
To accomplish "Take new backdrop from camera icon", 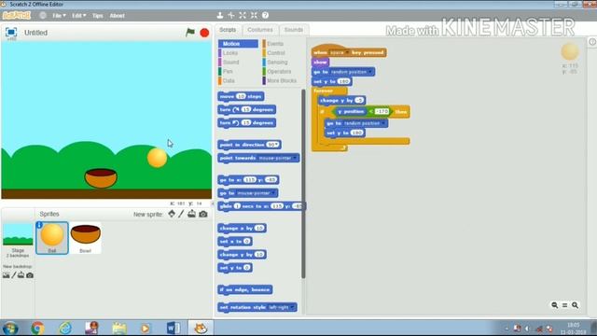I will pos(30,275).
